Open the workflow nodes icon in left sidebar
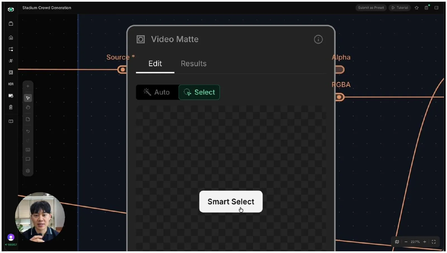The image size is (447, 253). [x=11, y=49]
